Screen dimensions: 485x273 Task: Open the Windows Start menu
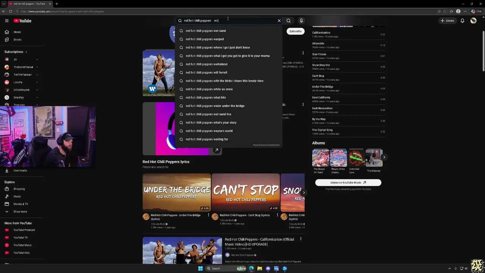pyautogui.click(x=200, y=268)
